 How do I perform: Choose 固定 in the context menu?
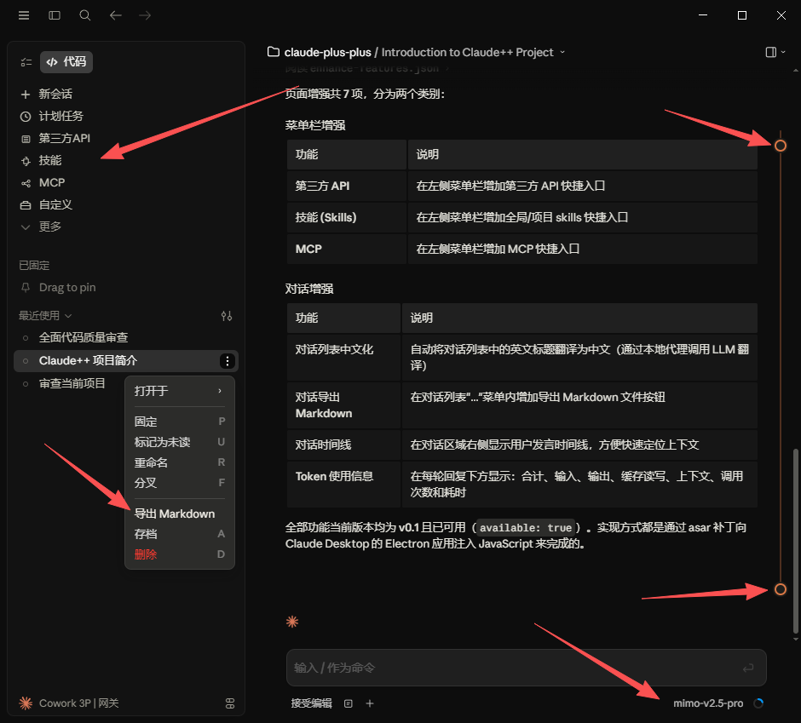tap(179, 422)
